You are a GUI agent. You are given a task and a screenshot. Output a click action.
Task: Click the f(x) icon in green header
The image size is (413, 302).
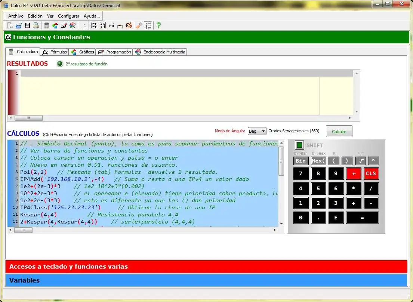pos(8,37)
